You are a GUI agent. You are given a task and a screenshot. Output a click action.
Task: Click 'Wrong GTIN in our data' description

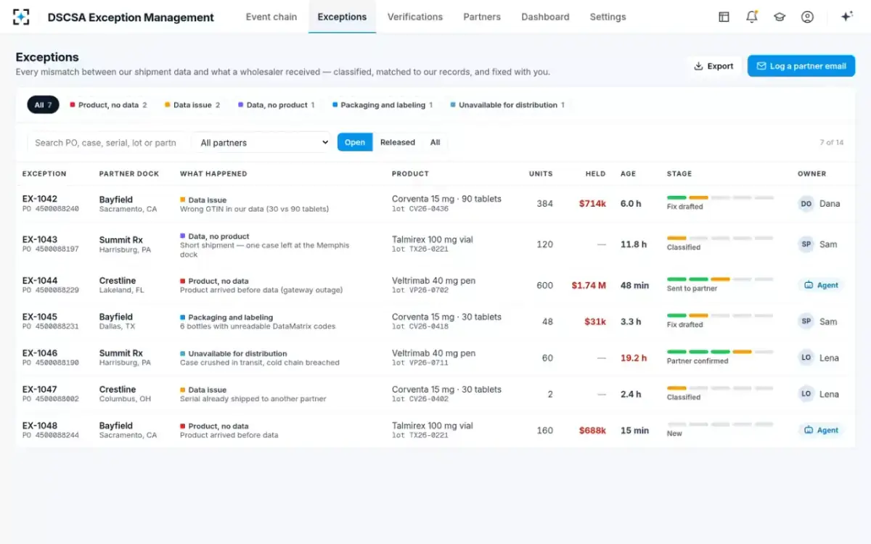click(x=254, y=209)
